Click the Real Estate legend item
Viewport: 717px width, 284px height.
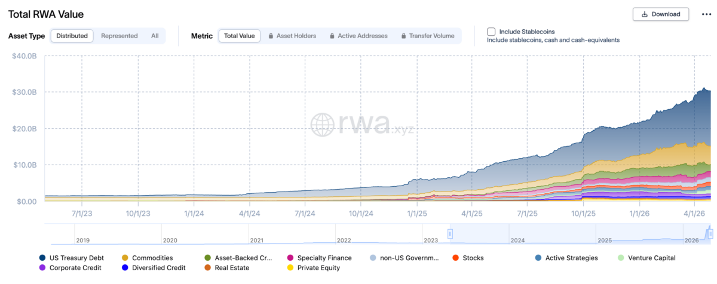tap(227, 268)
